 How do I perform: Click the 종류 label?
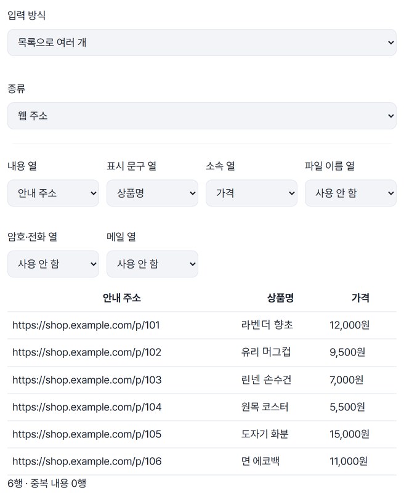tap(16, 88)
